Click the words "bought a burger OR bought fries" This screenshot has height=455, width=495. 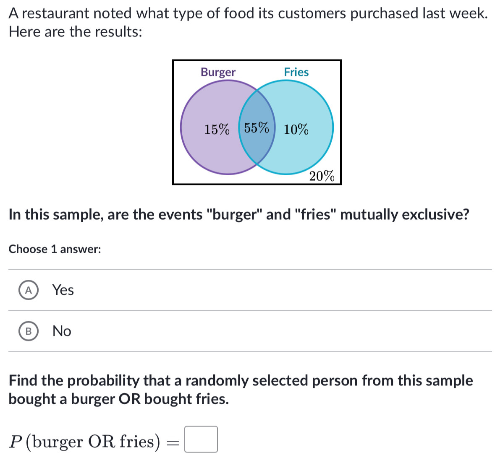pyautogui.click(x=119, y=399)
